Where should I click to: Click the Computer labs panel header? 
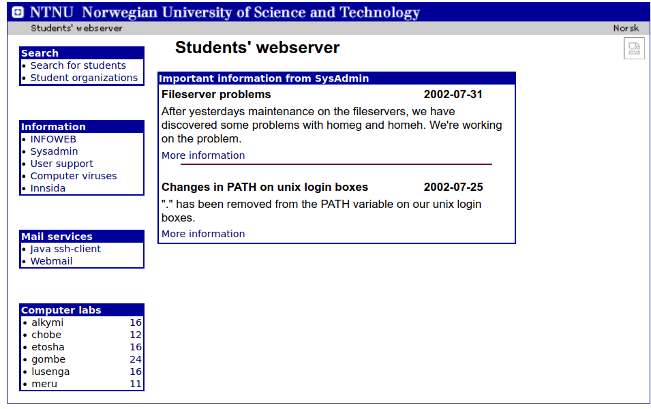point(82,310)
